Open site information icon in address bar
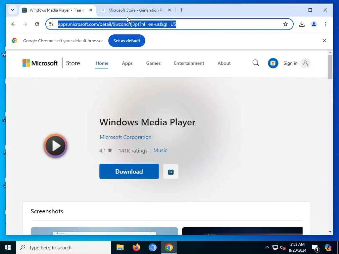 [x=51, y=24]
